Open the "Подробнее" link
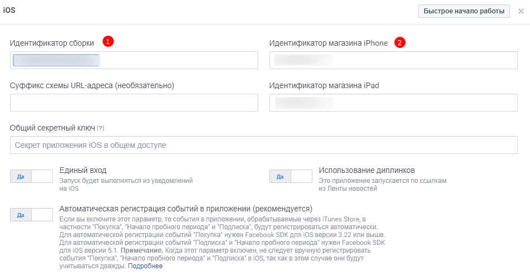This screenshot has width=530, height=280. tap(145, 266)
